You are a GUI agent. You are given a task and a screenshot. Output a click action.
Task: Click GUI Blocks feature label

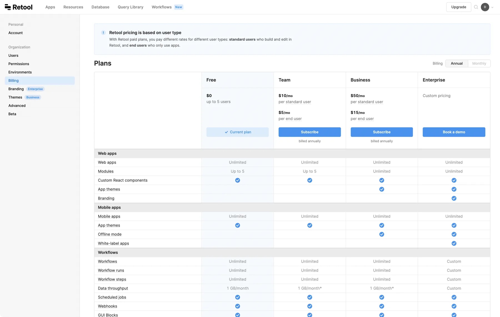(108, 315)
